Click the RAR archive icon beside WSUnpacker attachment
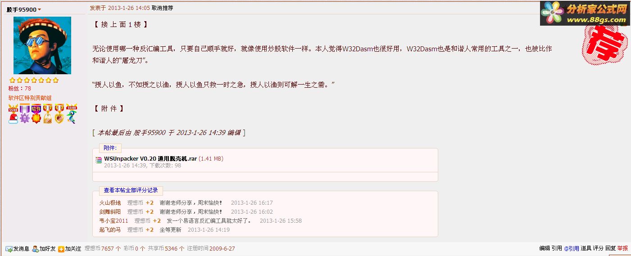This screenshot has width=631, height=256. point(99,159)
